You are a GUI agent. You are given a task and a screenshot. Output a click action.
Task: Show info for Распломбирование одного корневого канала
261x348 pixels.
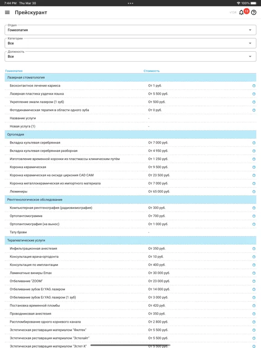coord(254,322)
